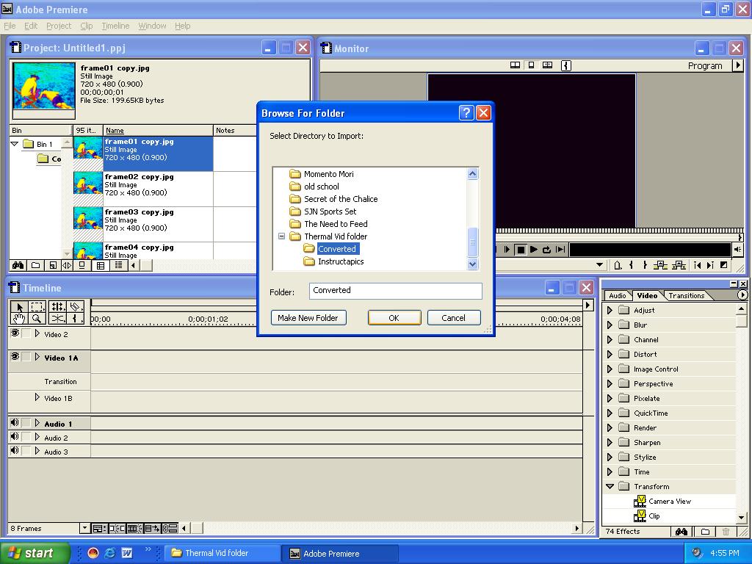Open the Timeline menu
The height and width of the screenshot is (564, 752).
pos(115,26)
